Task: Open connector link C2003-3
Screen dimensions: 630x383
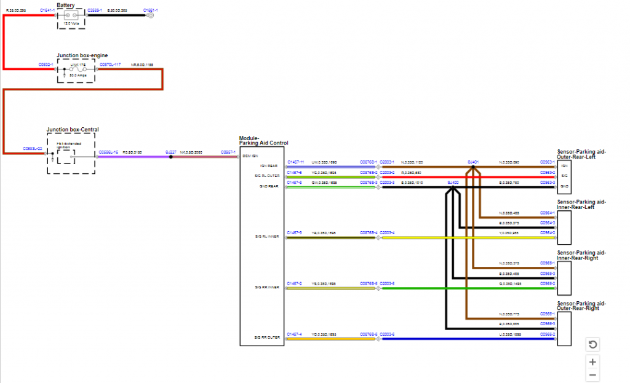Action: point(387,182)
